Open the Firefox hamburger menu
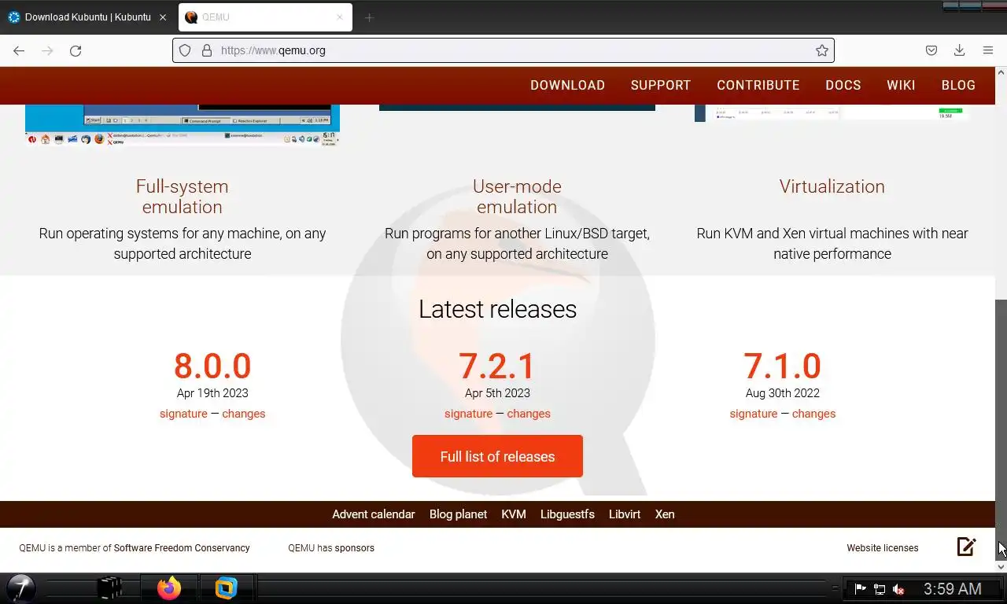Image resolution: width=1007 pixels, height=604 pixels. [988, 50]
